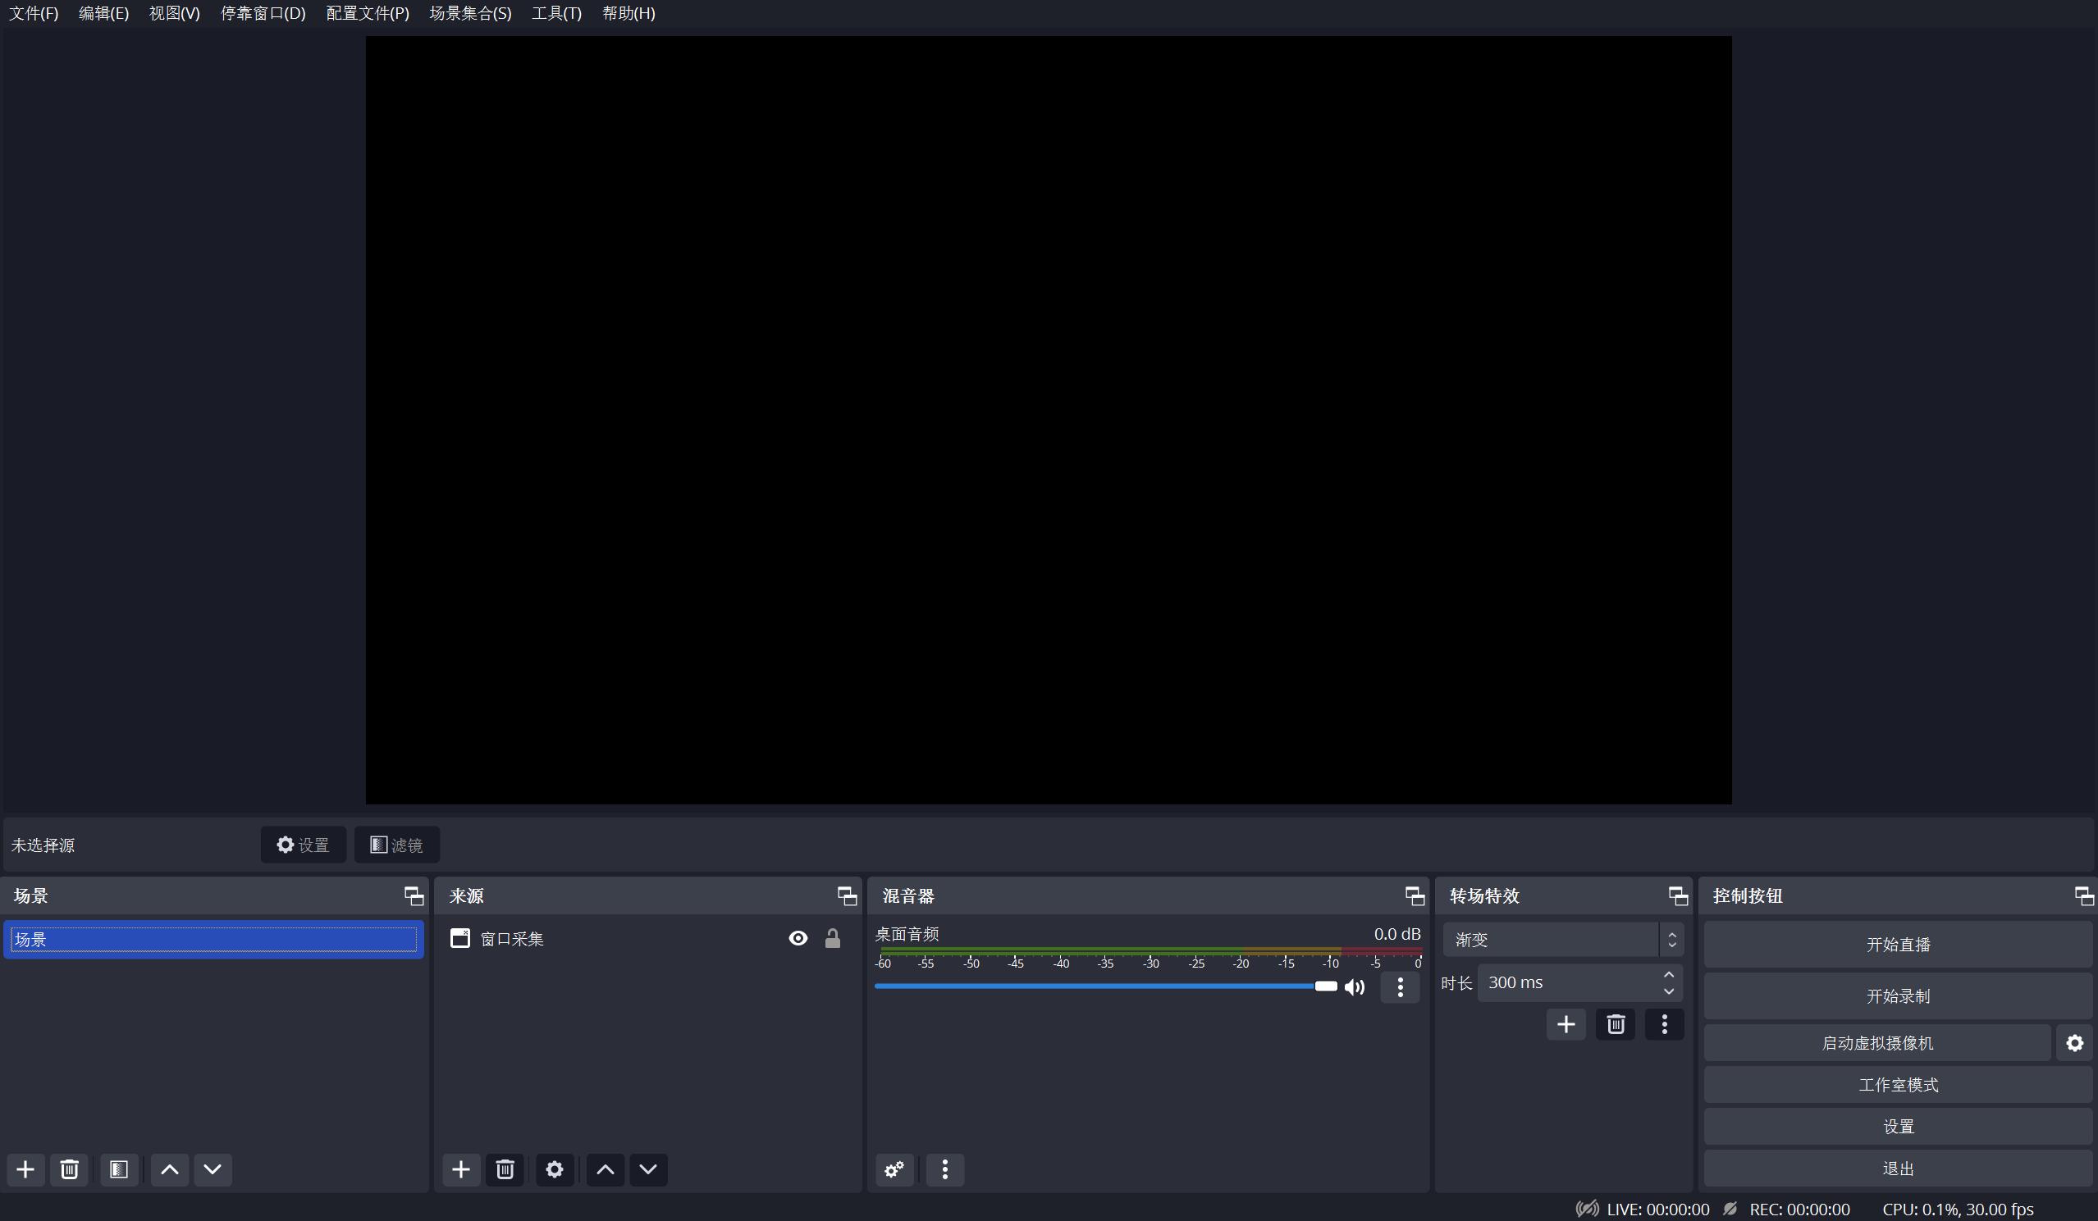Click 开始录制 button
2098x1221 pixels.
pyautogui.click(x=1897, y=995)
